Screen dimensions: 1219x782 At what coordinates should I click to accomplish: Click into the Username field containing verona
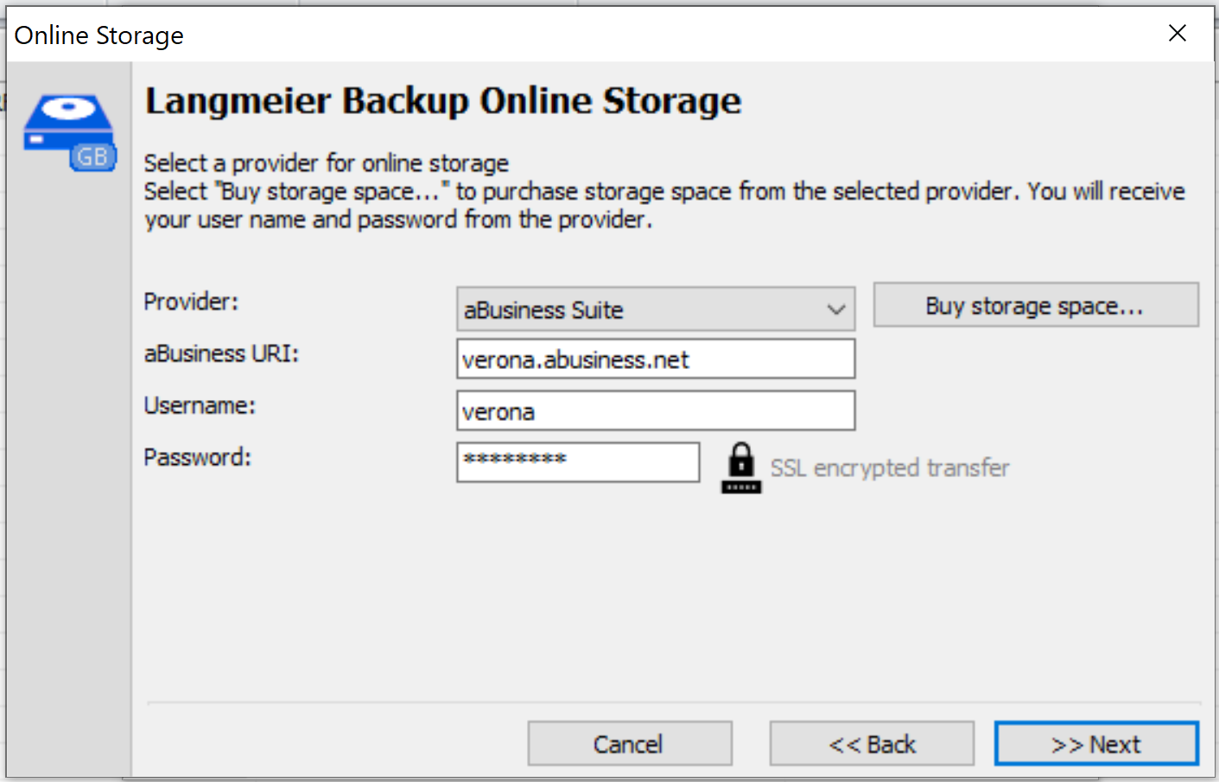tap(656, 410)
